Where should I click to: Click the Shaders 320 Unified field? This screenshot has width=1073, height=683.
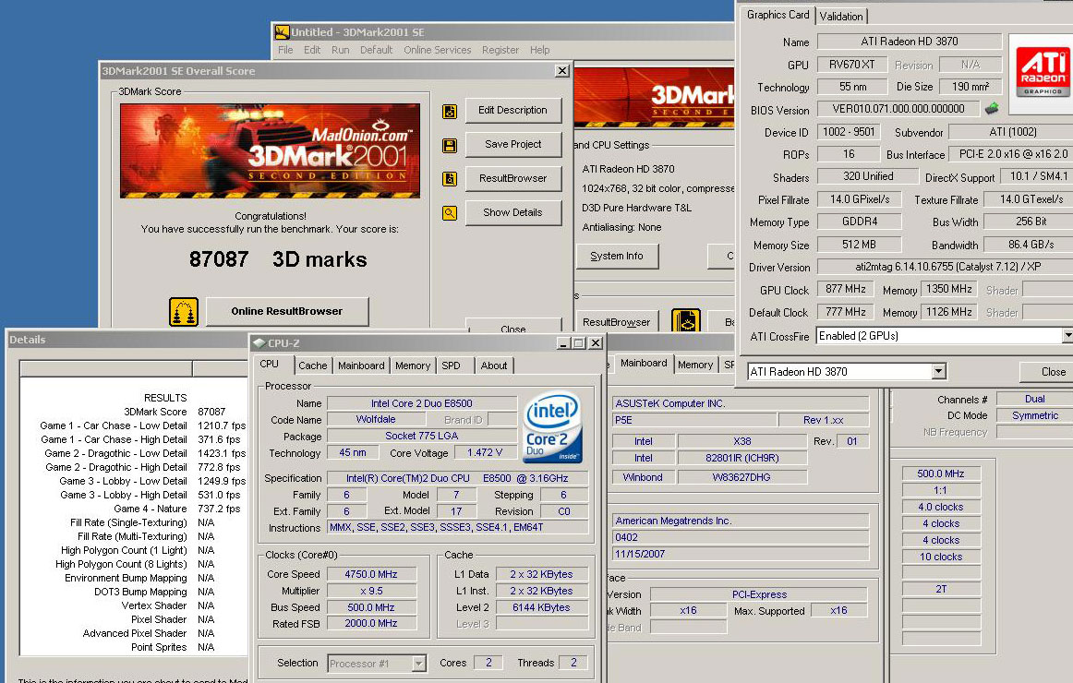tap(868, 176)
